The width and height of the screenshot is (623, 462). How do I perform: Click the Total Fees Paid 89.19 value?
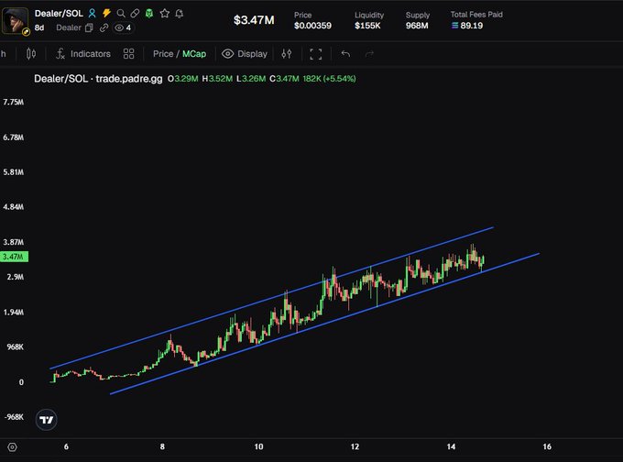click(x=467, y=26)
